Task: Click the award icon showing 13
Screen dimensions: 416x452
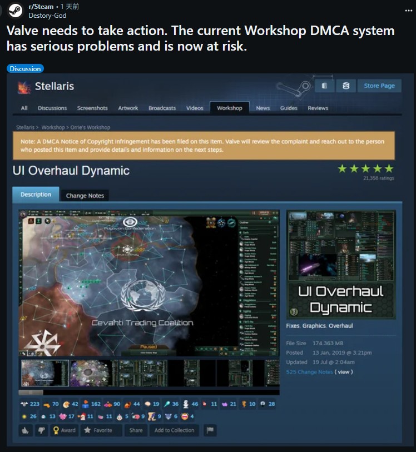Action: click(43, 416)
